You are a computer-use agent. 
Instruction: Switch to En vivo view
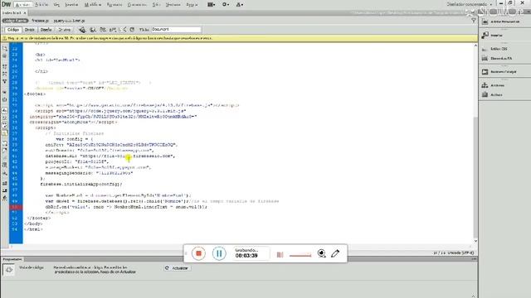(64, 30)
